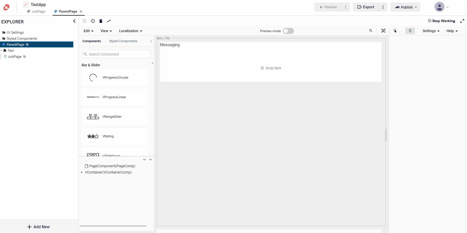The height and width of the screenshot is (233, 467).
Task: Select ParentPage in Explorer tree
Action: [x=37, y=44]
